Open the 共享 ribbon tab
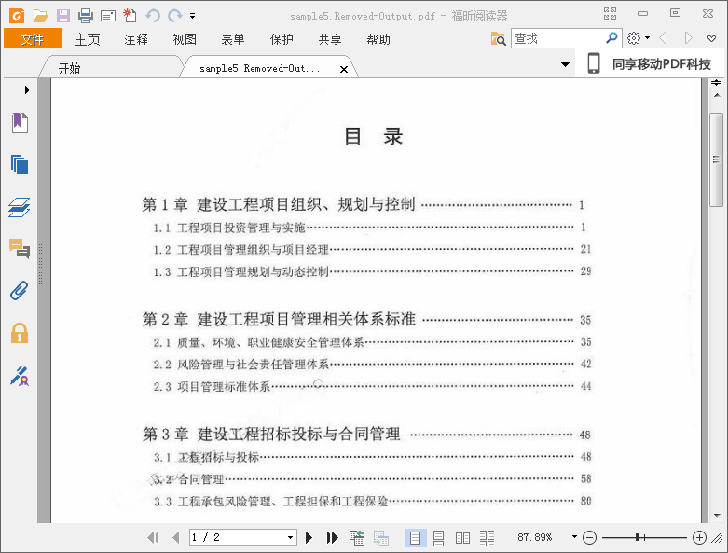 [x=330, y=39]
